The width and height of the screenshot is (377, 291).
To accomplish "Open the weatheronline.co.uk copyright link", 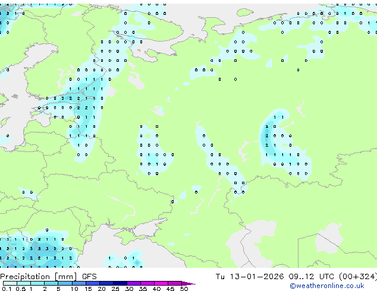I will point(327,286).
